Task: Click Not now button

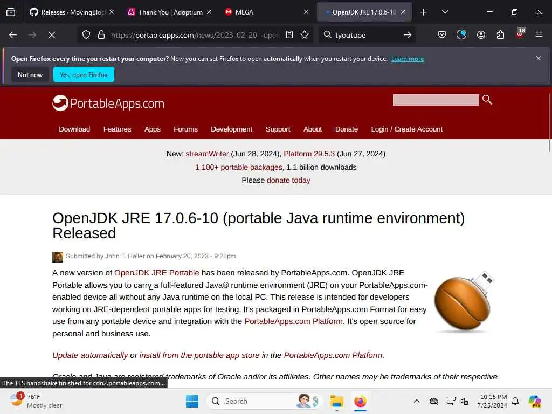Action: coord(30,74)
